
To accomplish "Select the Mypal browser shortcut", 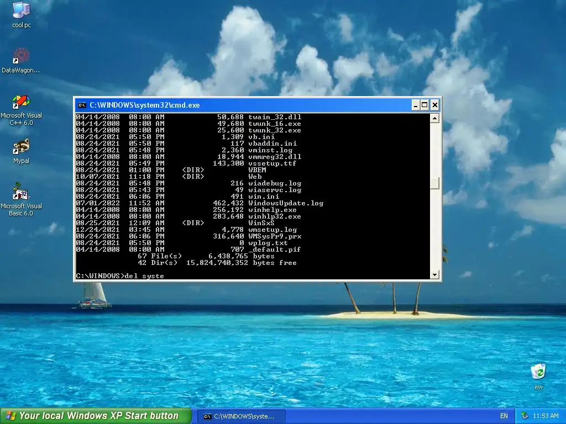I will [21, 151].
